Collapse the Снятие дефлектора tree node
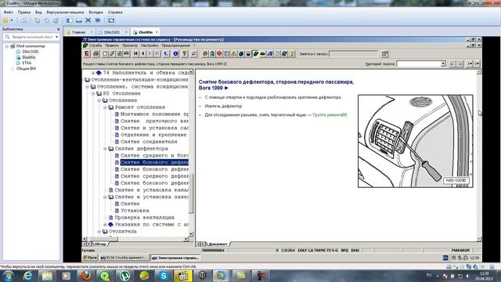The image size is (501, 282). point(105,149)
